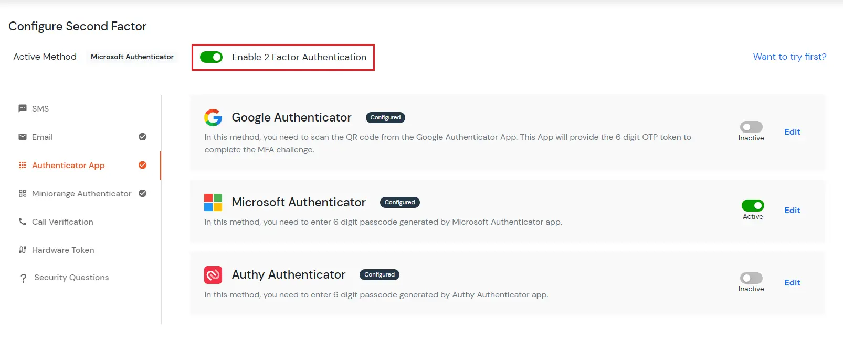Click the red Authy logo icon
Screen dimensions: 843x342
point(213,274)
